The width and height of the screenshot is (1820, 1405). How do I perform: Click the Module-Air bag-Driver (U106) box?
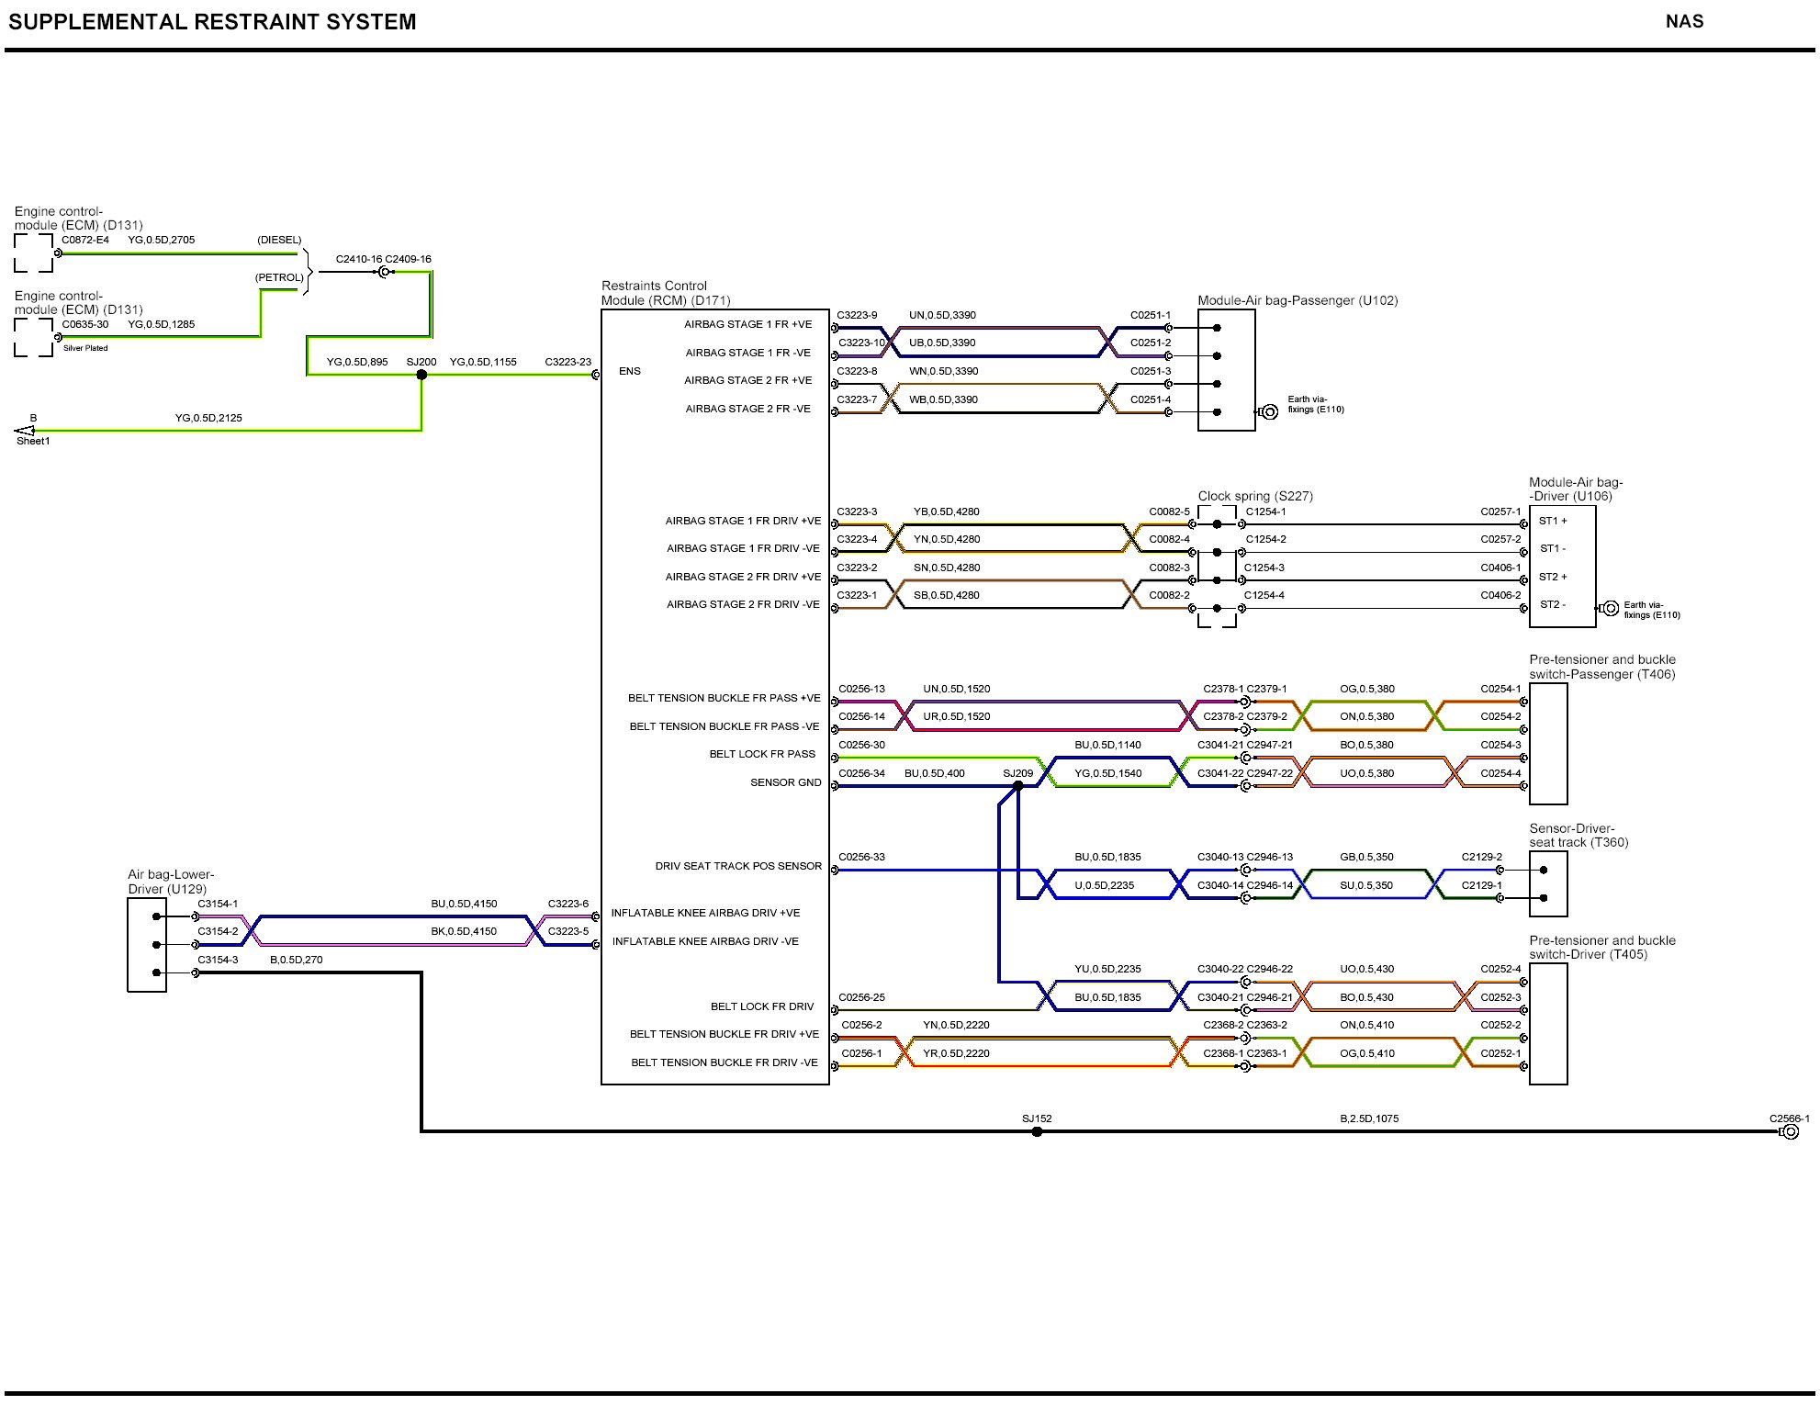(1561, 566)
